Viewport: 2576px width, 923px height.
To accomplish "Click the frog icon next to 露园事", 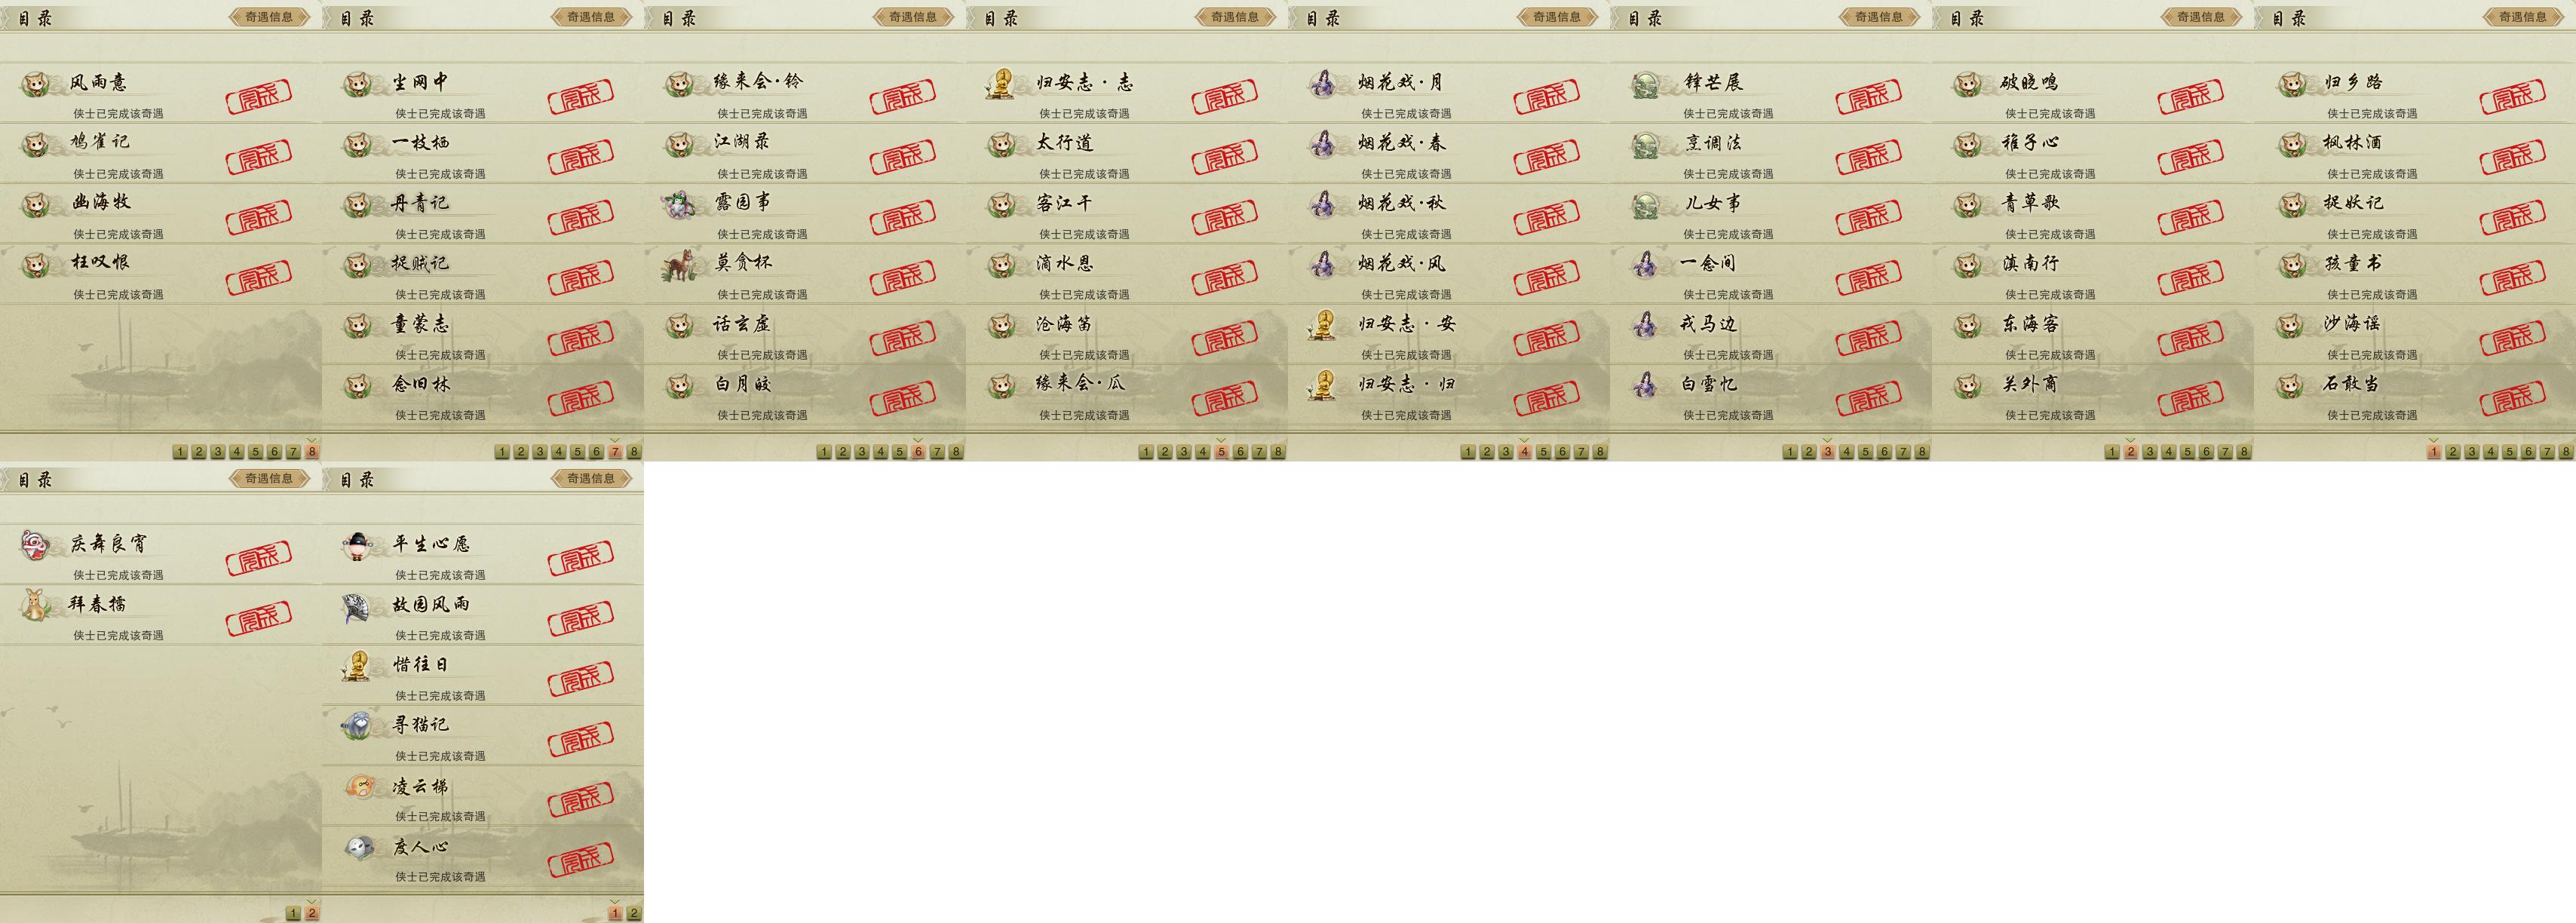I will click(x=680, y=204).
